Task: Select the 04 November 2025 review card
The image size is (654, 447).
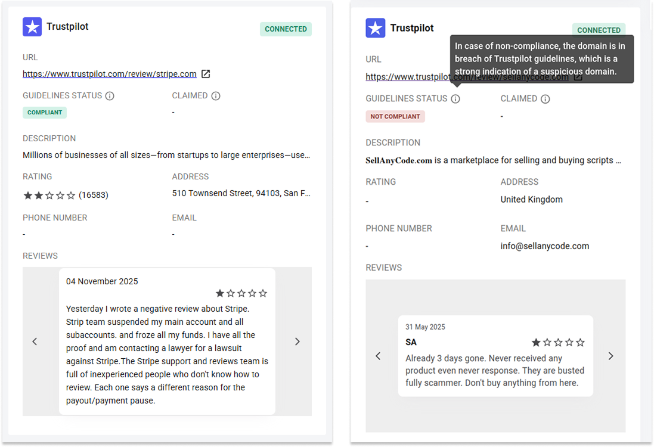Action: [x=167, y=341]
